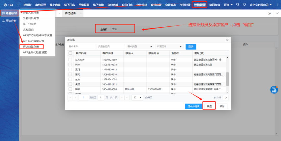Screen dimensions: 281x141
Task: Select the checkbox for customer 哆啦
Action: pos(70,89)
